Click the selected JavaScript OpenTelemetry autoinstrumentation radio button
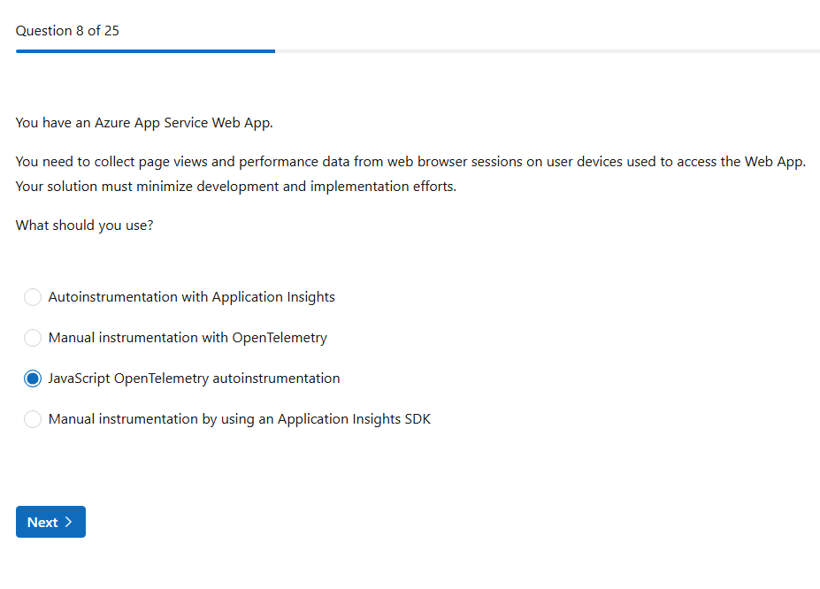 pos(33,379)
